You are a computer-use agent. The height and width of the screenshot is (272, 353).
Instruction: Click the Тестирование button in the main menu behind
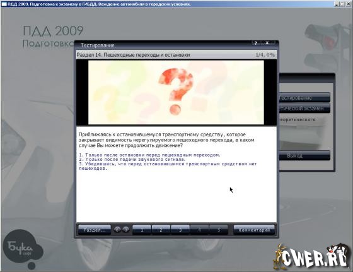(x=304, y=98)
